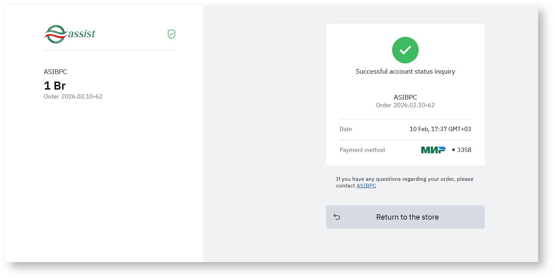Screen dimensions: 554x278
Task: Open the ASIBPC contact link
Action: click(366, 186)
